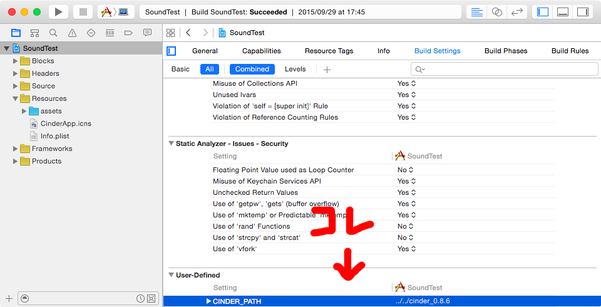Expand the Frameworks folder
The height and width of the screenshot is (307, 601).
[x=15, y=148]
